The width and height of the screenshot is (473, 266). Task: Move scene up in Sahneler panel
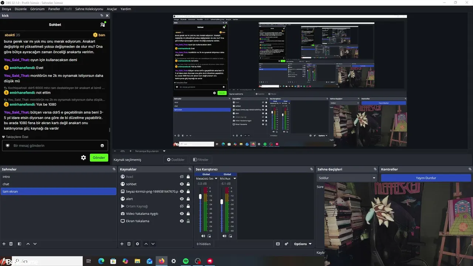click(x=28, y=244)
